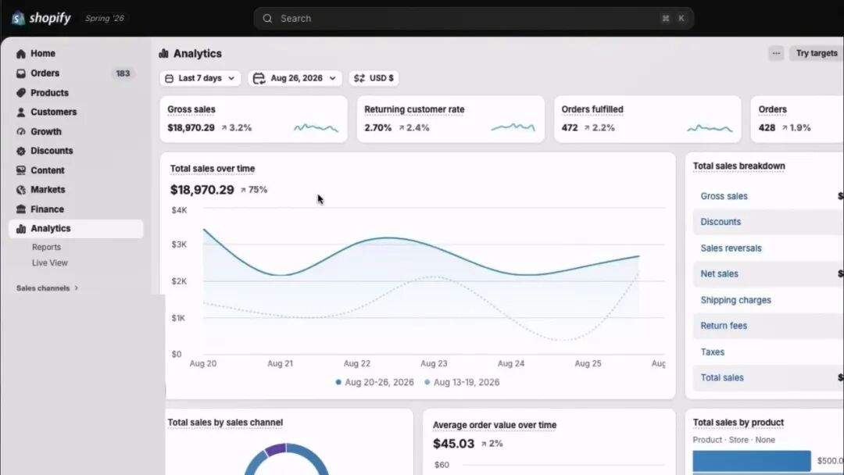
Task: Click the Try targets button
Action: [x=816, y=53]
